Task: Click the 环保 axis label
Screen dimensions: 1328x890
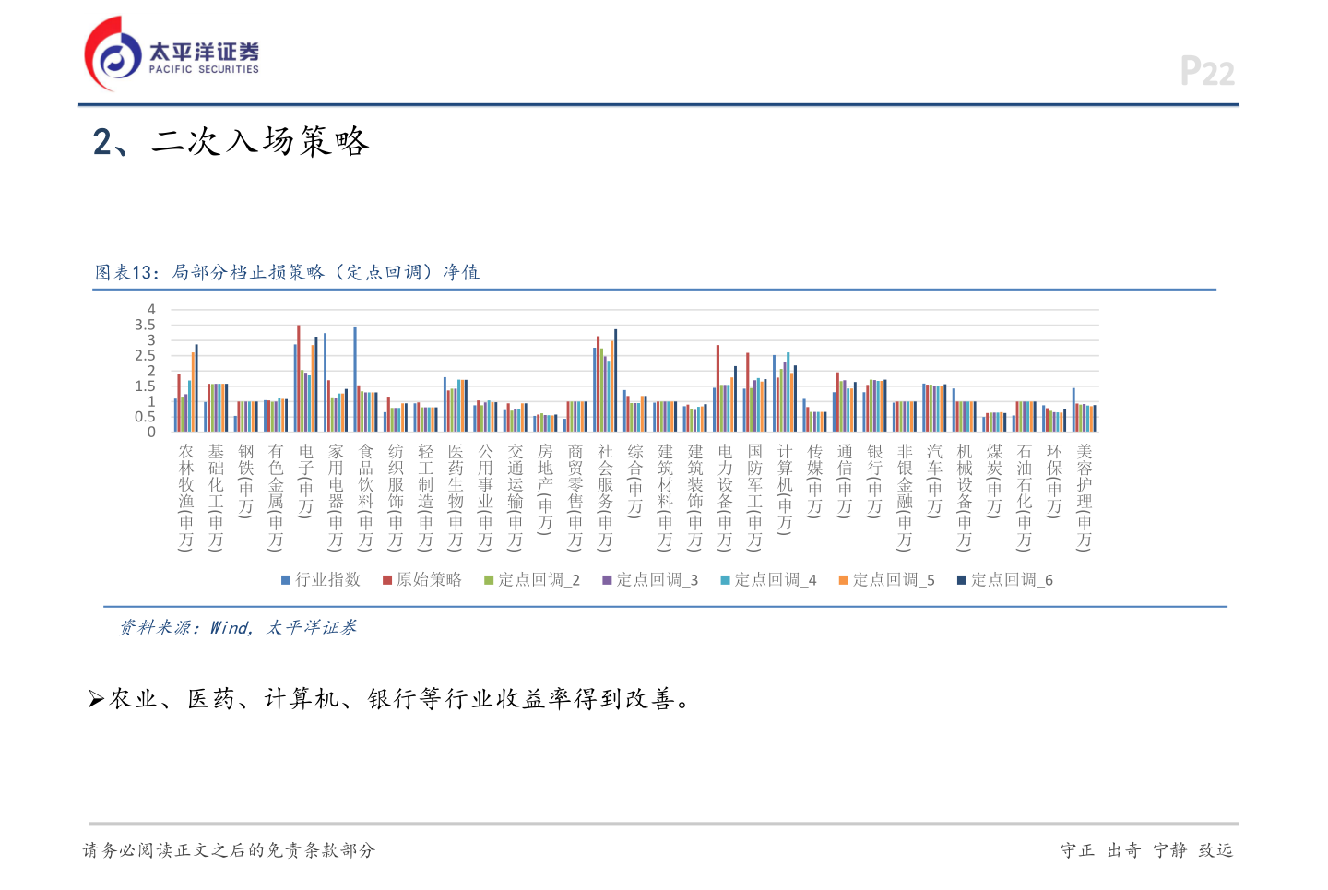Action: click(1055, 481)
